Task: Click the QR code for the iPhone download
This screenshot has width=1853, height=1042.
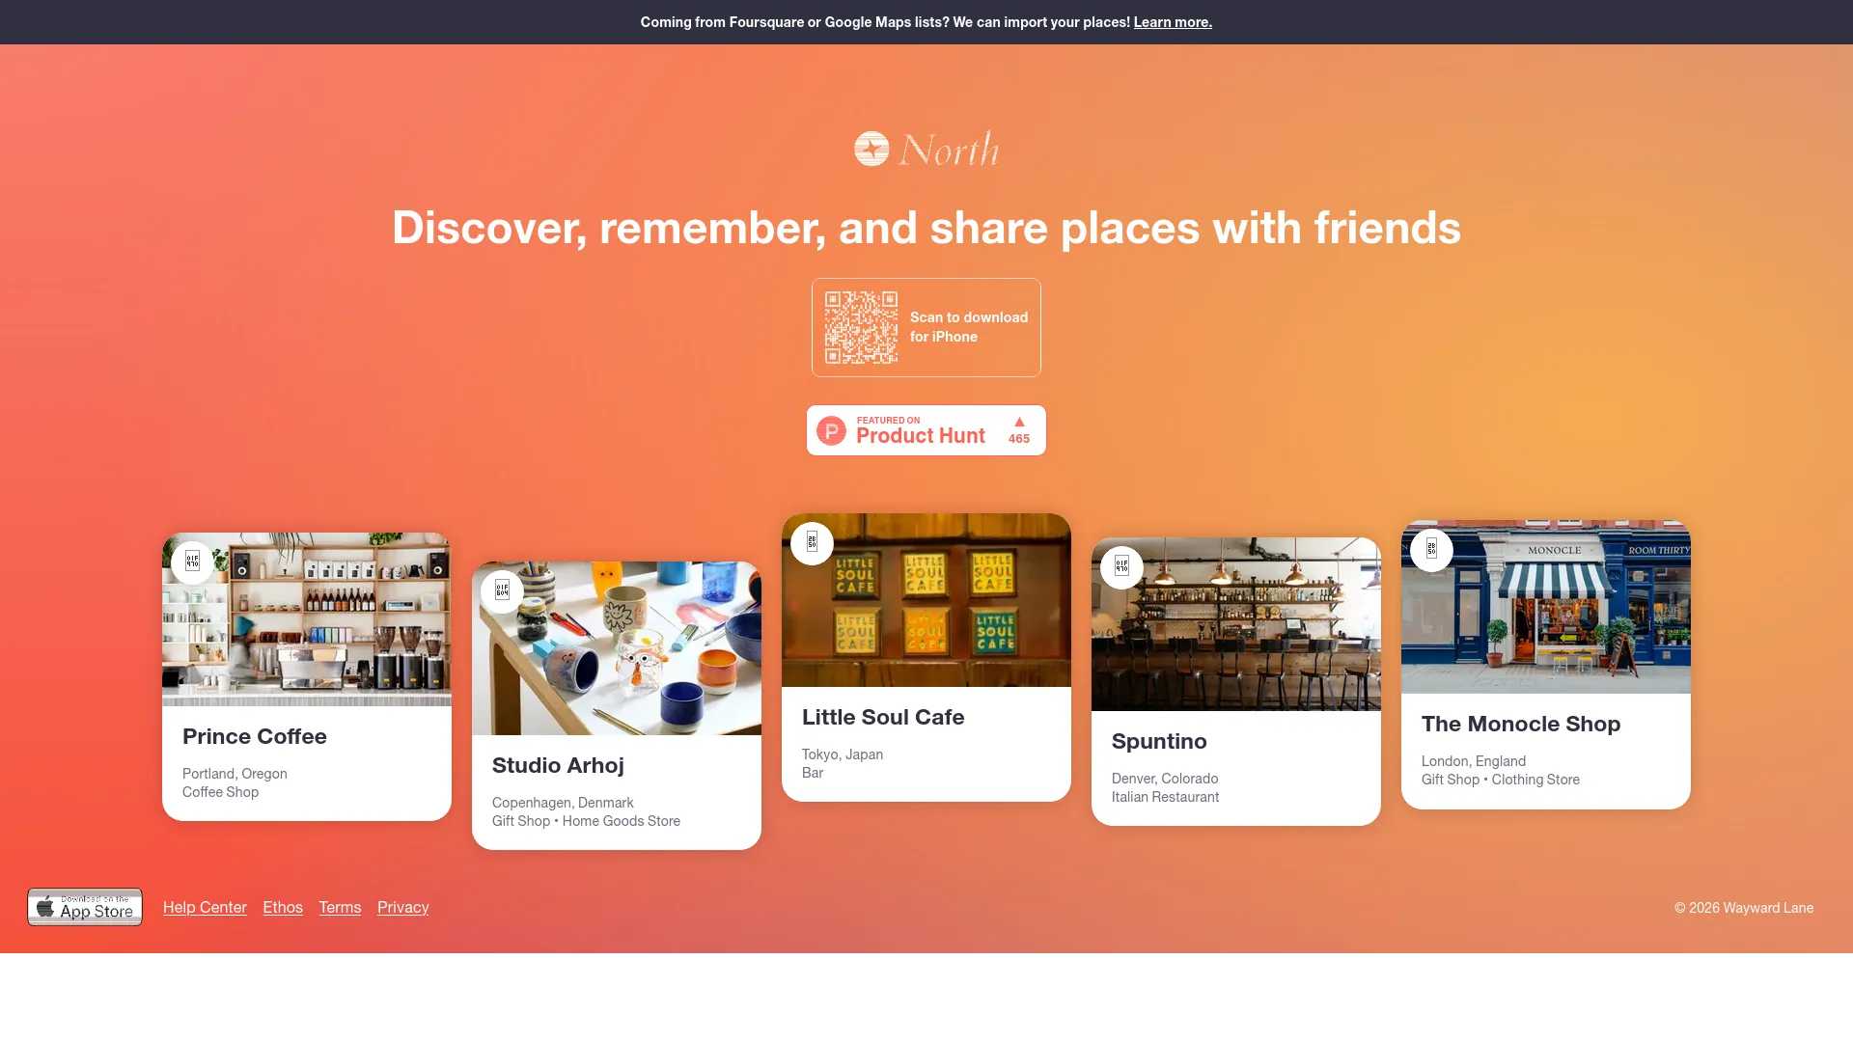Action: click(861, 328)
